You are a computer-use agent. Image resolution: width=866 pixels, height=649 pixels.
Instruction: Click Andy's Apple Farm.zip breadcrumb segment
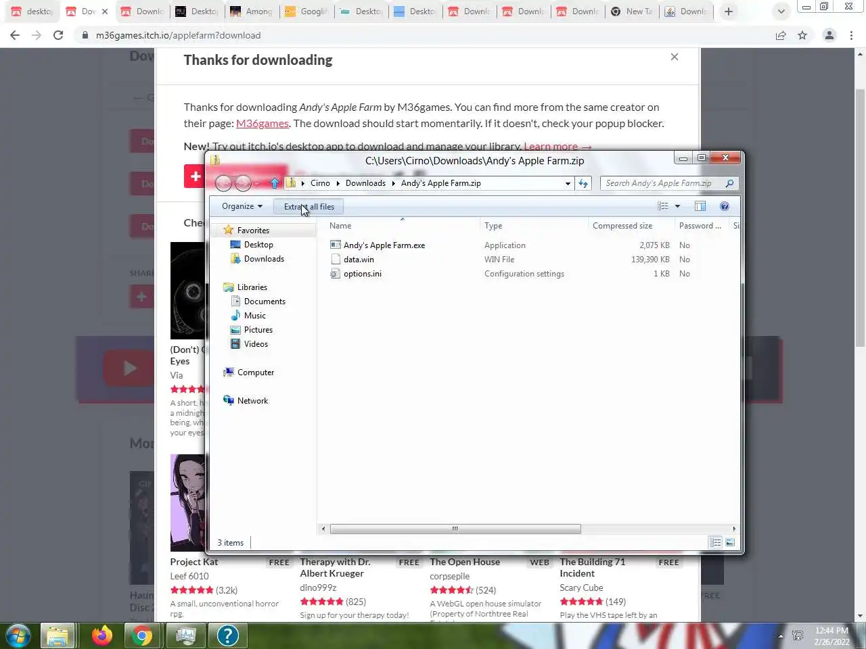coord(440,183)
